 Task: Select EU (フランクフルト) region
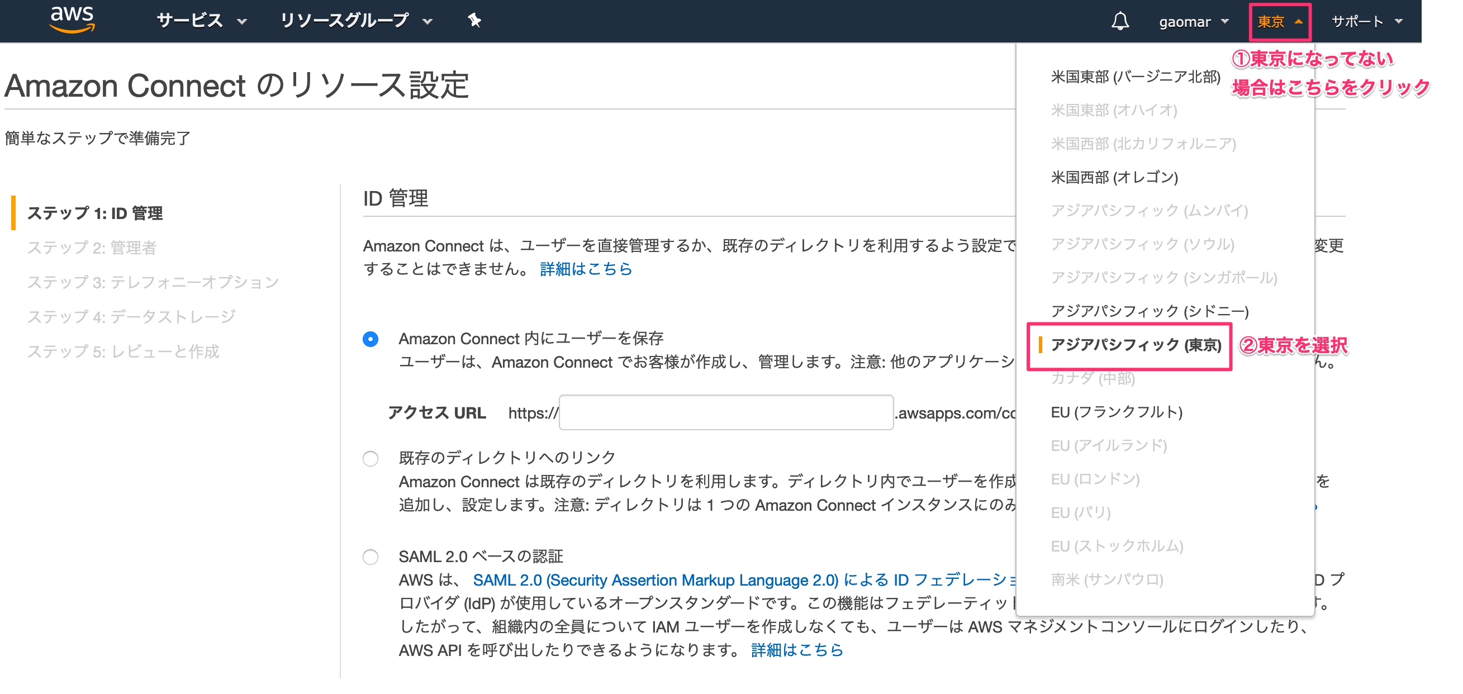(1116, 412)
